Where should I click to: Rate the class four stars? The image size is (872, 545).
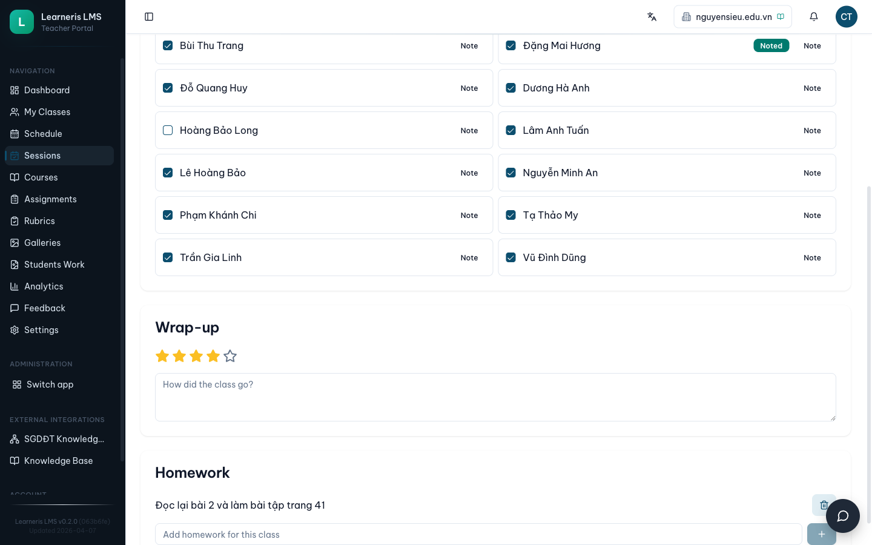213,356
